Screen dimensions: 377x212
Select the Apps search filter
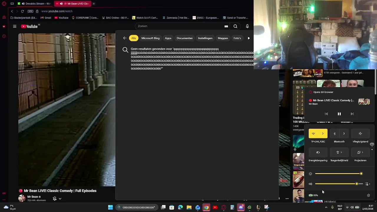point(168,38)
